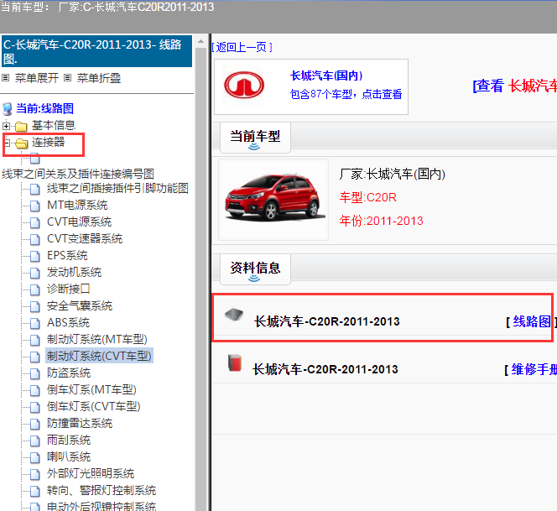
Task: Click the gray wiring diagram book icon
Action: point(234,314)
